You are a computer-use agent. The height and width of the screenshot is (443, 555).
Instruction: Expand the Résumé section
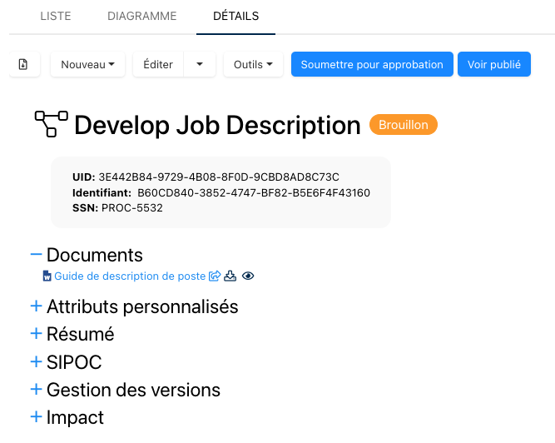[36, 334]
